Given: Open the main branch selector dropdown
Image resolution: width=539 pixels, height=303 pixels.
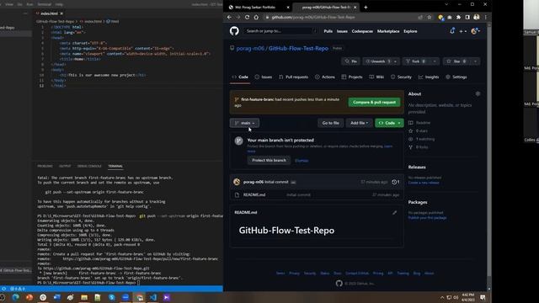Looking at the screenshot, I should pyautogui.click(x=244, y=123).
